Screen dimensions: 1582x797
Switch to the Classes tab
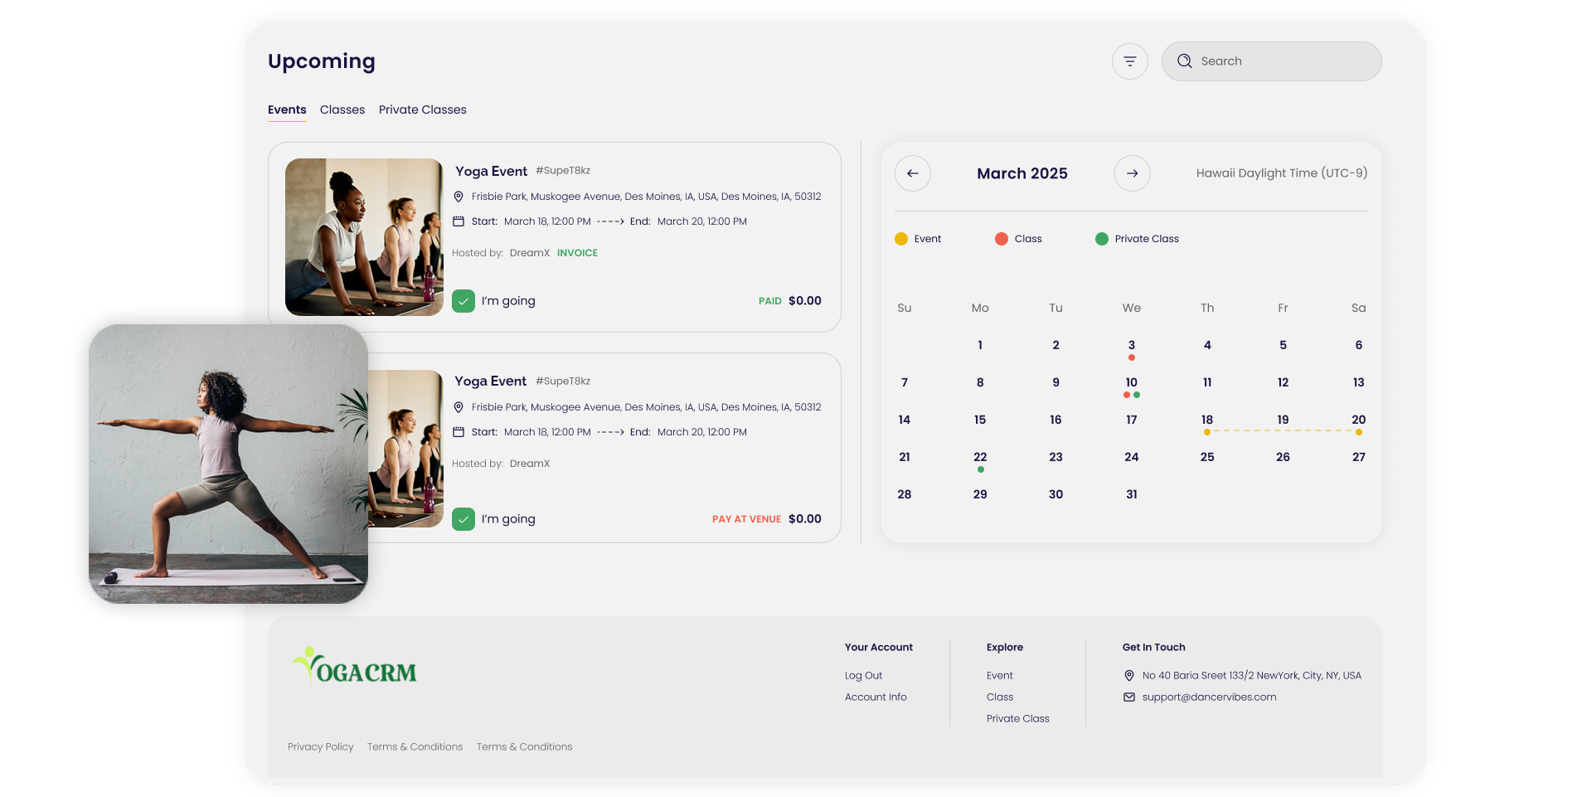[342, 109]
